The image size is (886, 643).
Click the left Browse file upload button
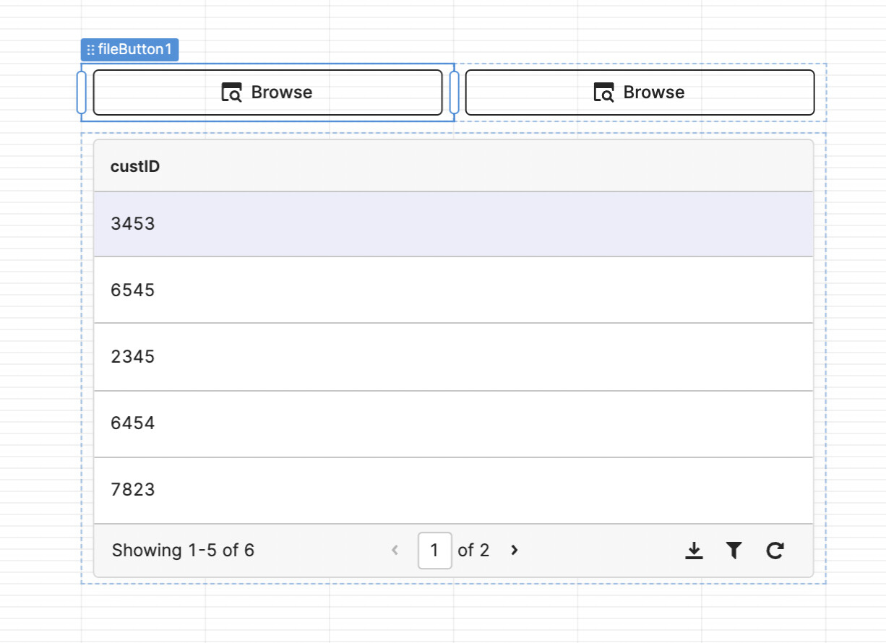pyautogui.click(x=268, y=92)
